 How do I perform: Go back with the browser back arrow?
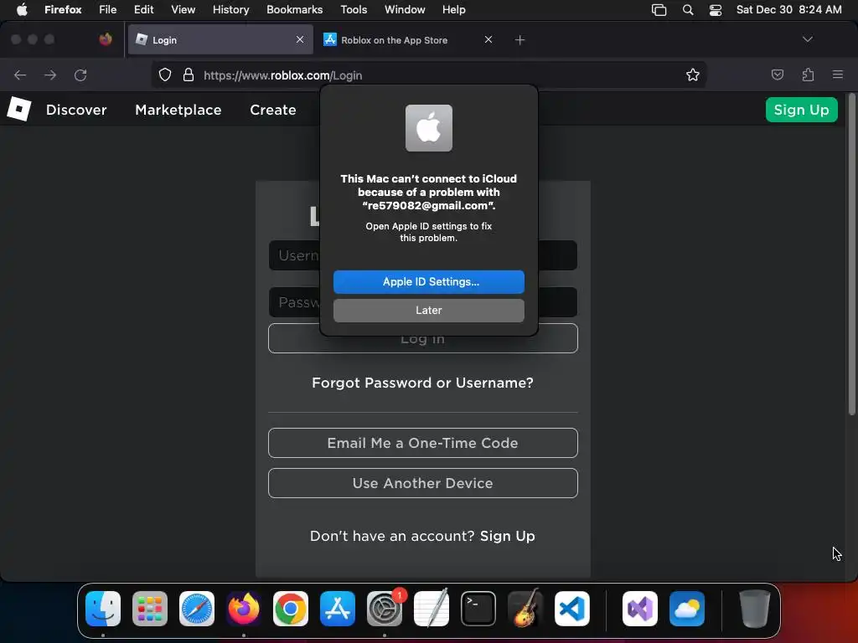click(x=20, y=75)
